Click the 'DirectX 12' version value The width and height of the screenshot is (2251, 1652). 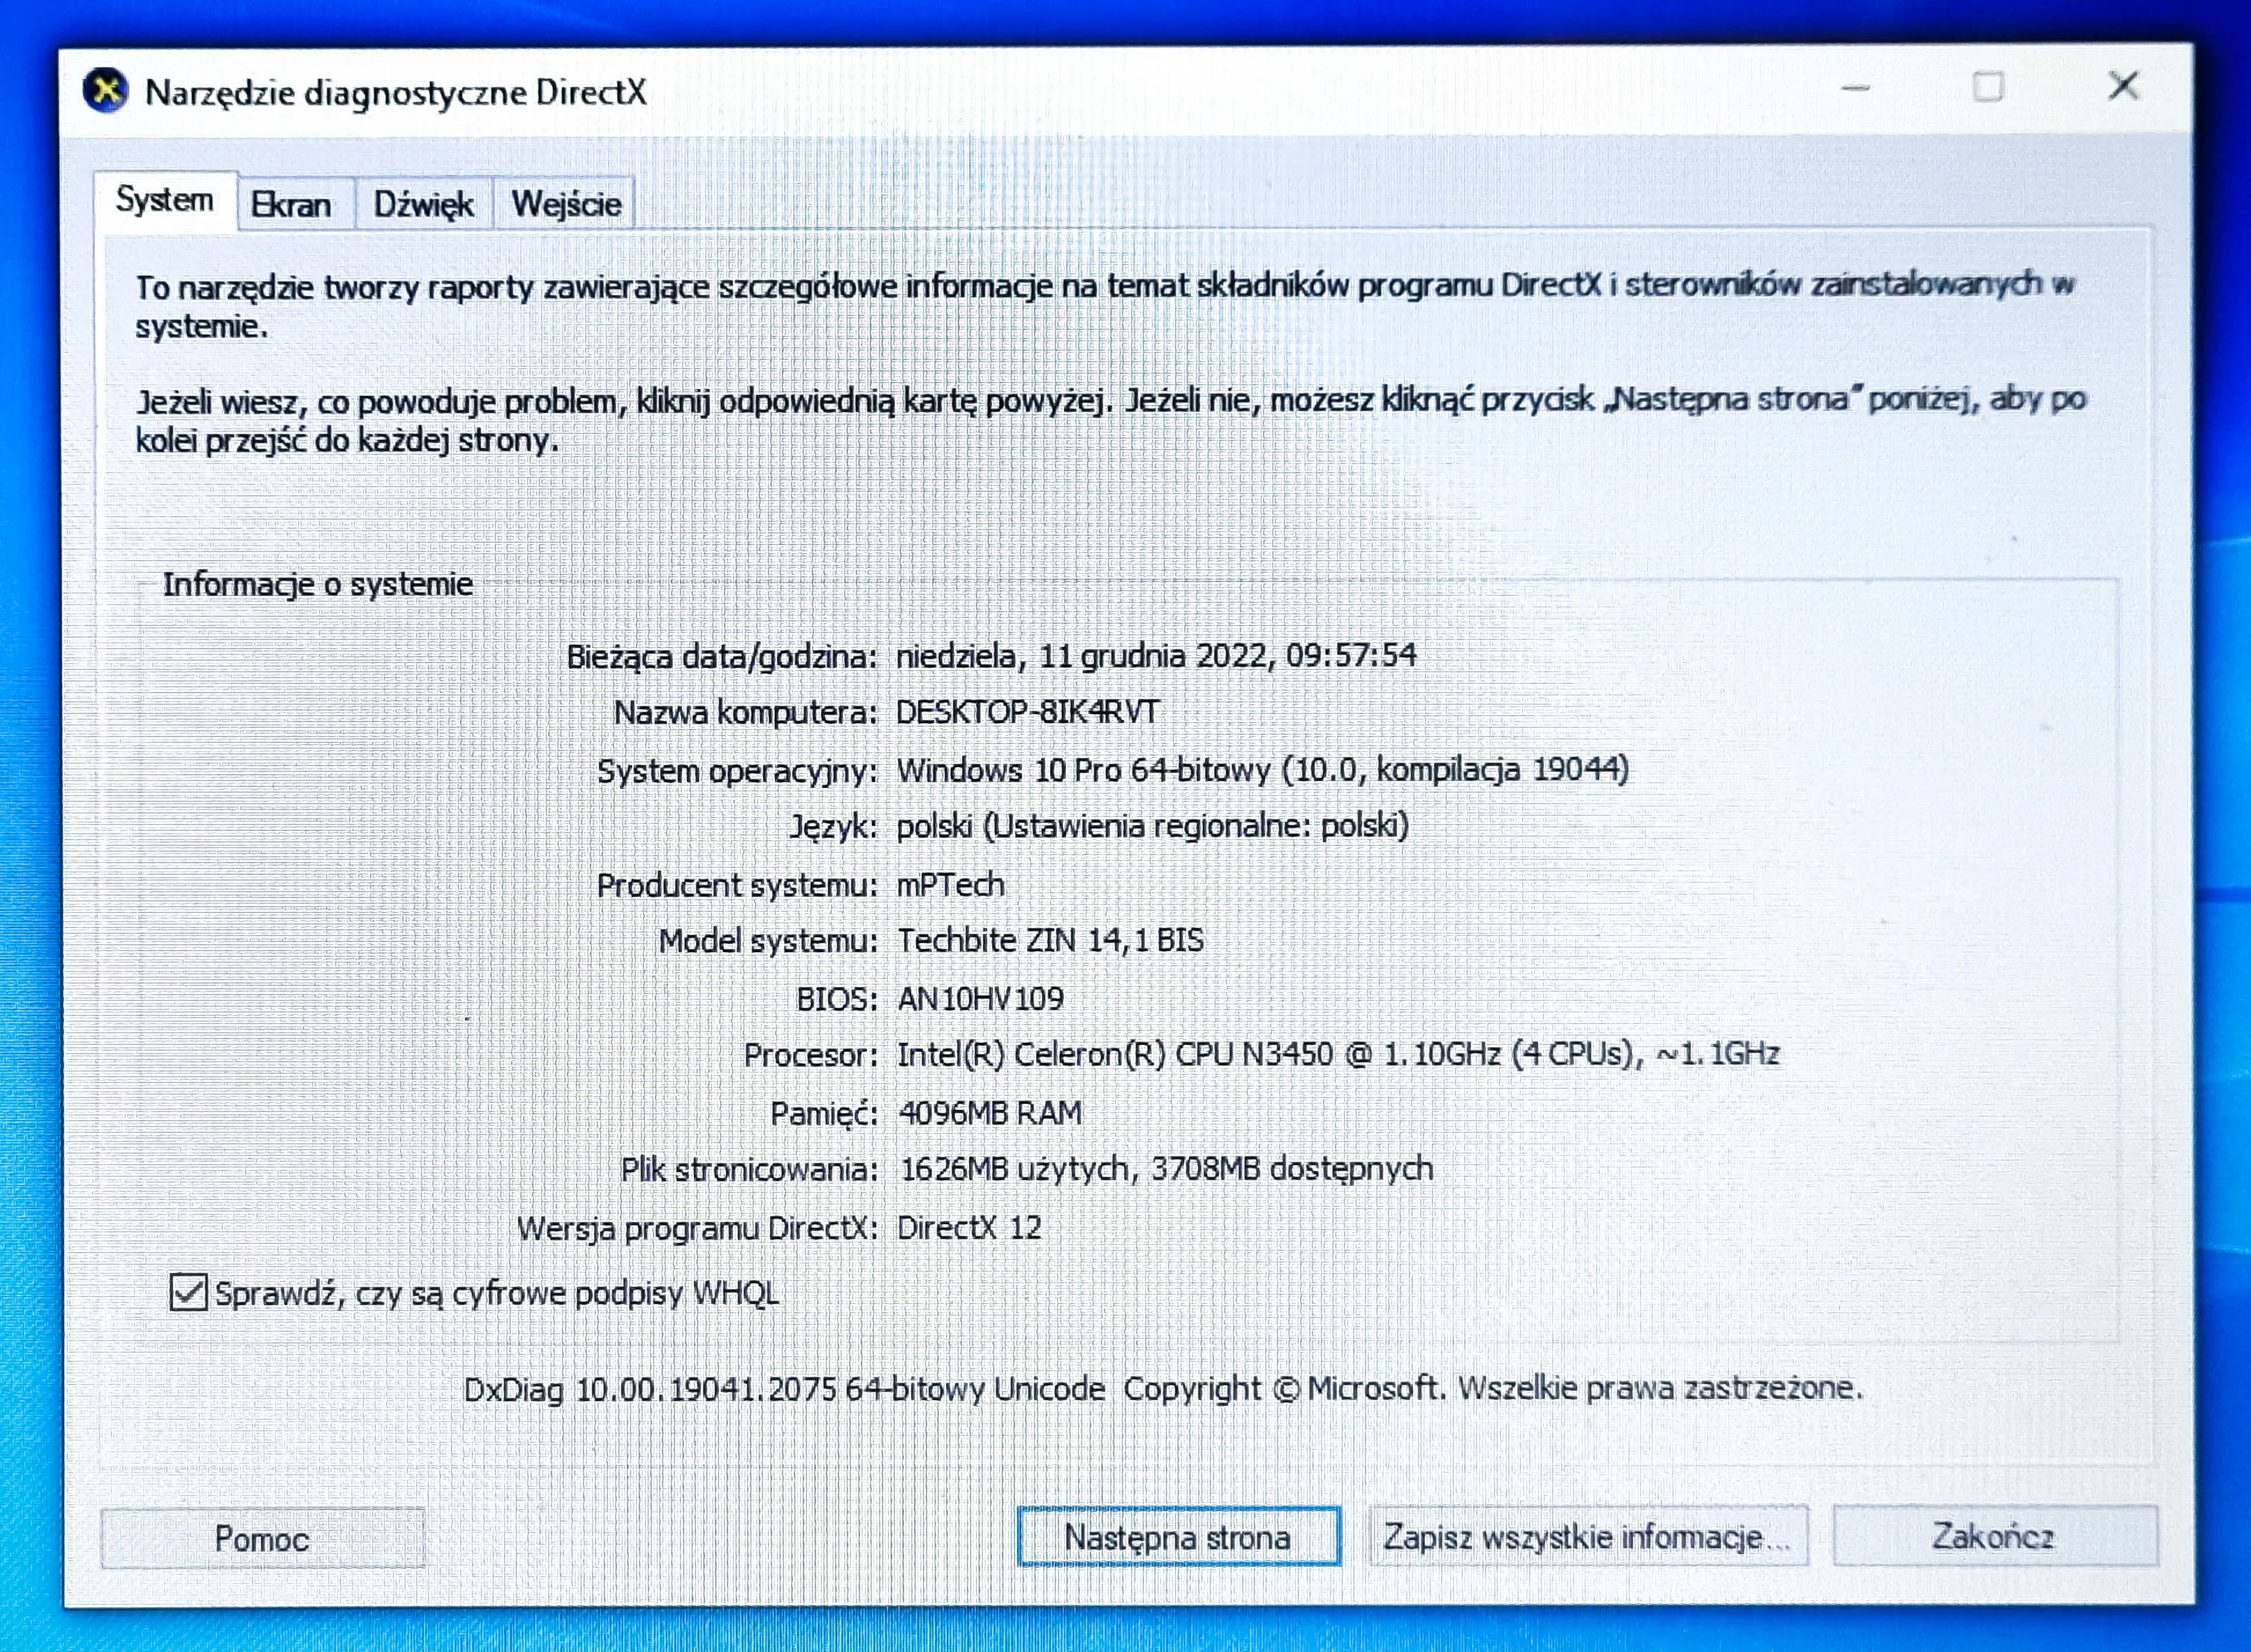(x=968, y=1227)
